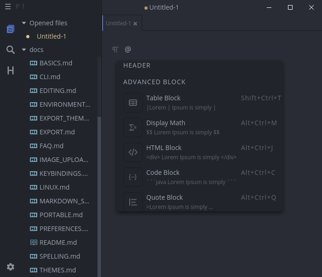Open the table of contents H icon
Viewport: 322px width, 277px height.
[11, 70]
